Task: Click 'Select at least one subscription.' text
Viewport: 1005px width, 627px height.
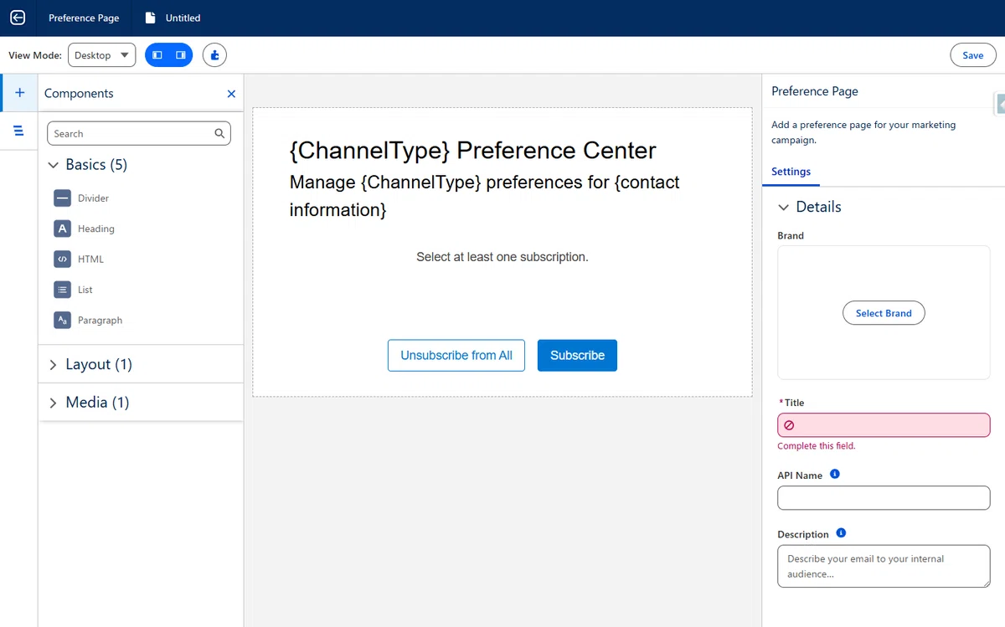Action: [x=502, y=257]
